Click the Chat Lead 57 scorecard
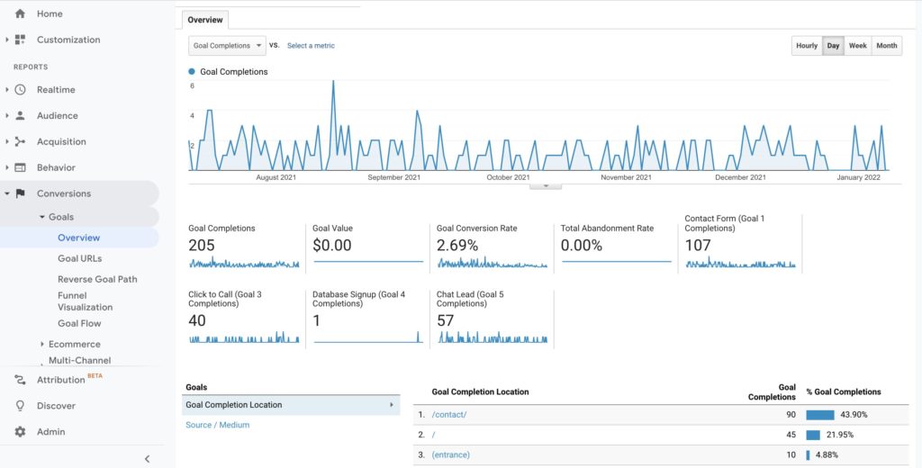 [x=492, y=318]
